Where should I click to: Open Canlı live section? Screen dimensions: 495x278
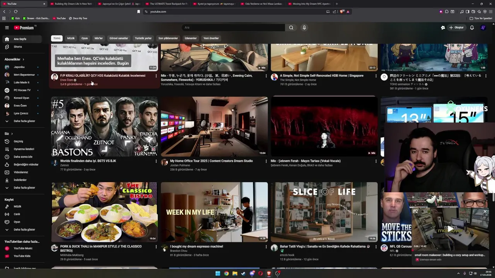[21, 214]
